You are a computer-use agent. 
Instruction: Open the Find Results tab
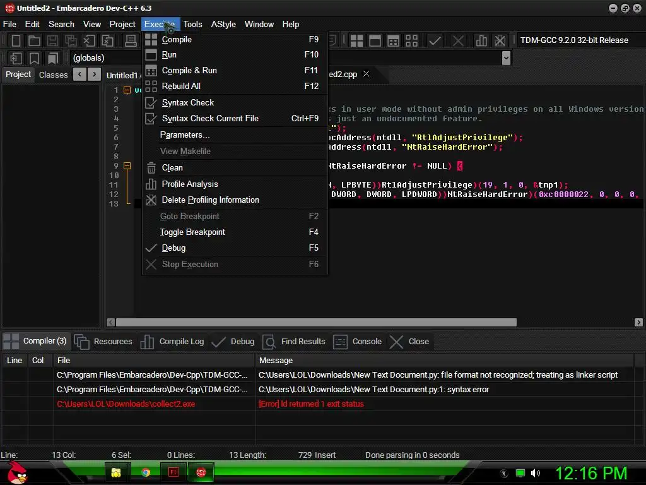(x=294, y=342)
